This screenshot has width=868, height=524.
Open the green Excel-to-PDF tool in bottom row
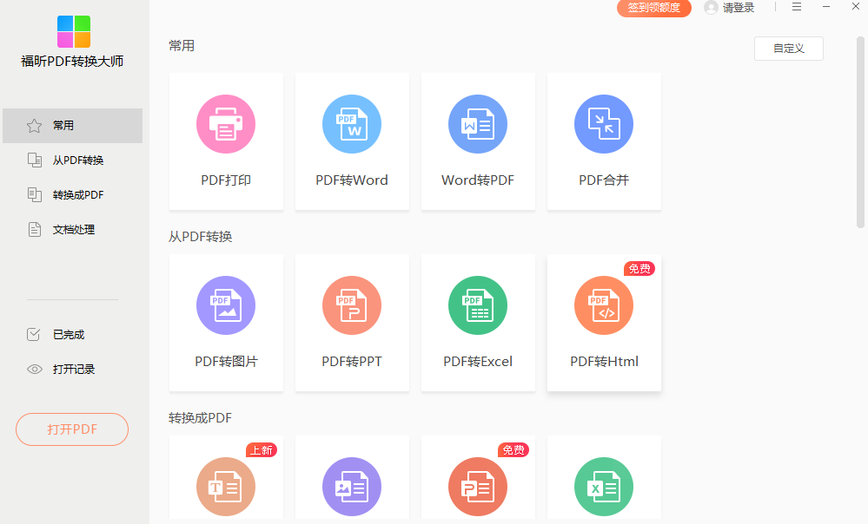pos(604,486)
